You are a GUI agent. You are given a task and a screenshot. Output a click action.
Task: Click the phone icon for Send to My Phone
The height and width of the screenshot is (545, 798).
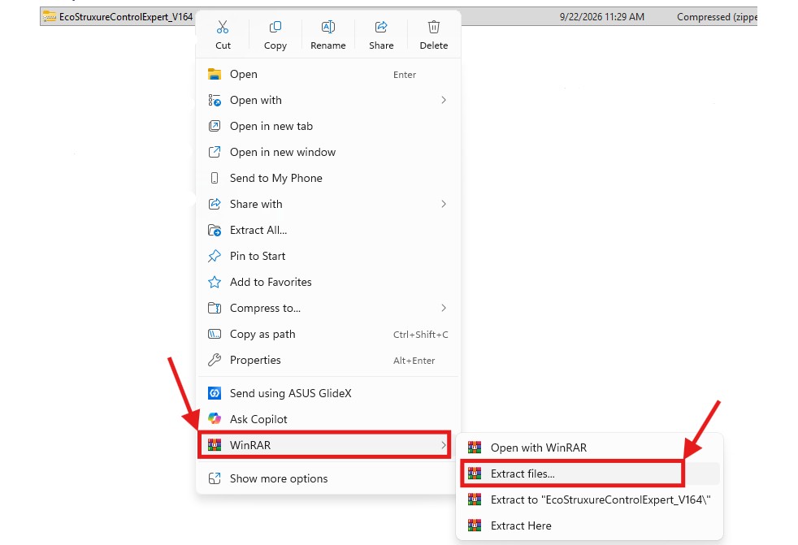pyautogui.click(x=215, y=178)
